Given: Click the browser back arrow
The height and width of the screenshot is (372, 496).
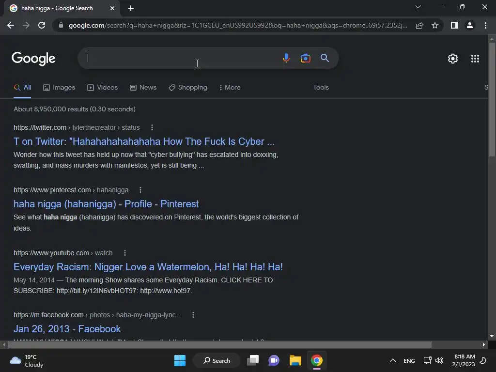Looking at the screenshot, I should [11, 25].
